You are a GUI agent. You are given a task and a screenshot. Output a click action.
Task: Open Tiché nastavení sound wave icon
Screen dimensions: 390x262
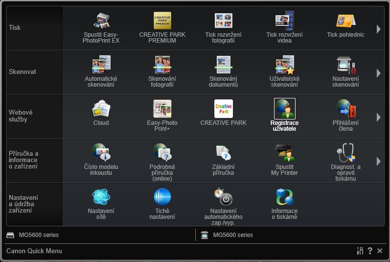(x=162, y=197)
